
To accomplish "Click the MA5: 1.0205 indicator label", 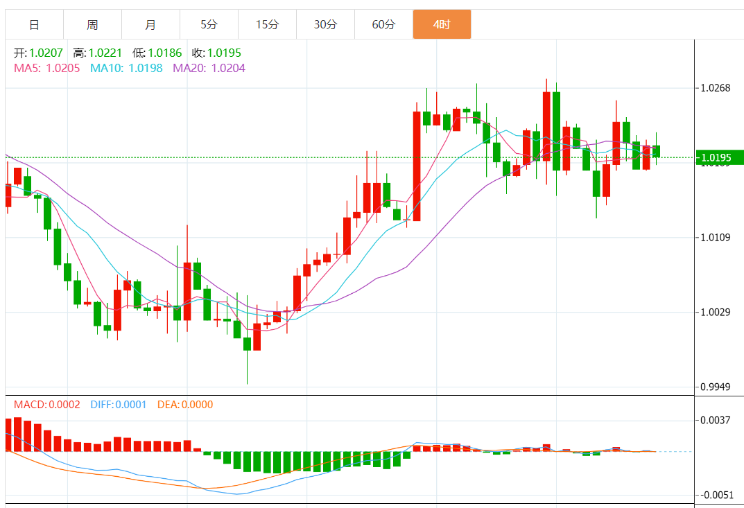I will [x=47, y=69].
